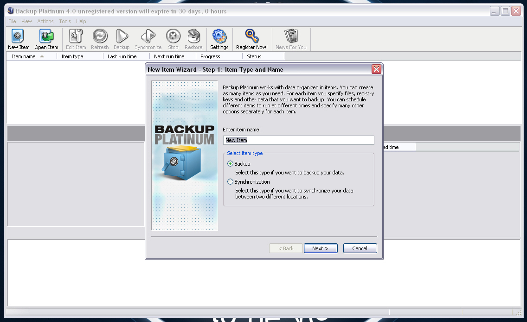527x322 pixels.
Task: Open an existing item with Open Item
Action: [46, 39]
